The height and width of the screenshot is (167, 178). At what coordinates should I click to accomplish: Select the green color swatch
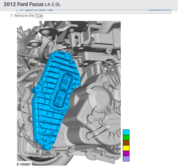(126, 137)
